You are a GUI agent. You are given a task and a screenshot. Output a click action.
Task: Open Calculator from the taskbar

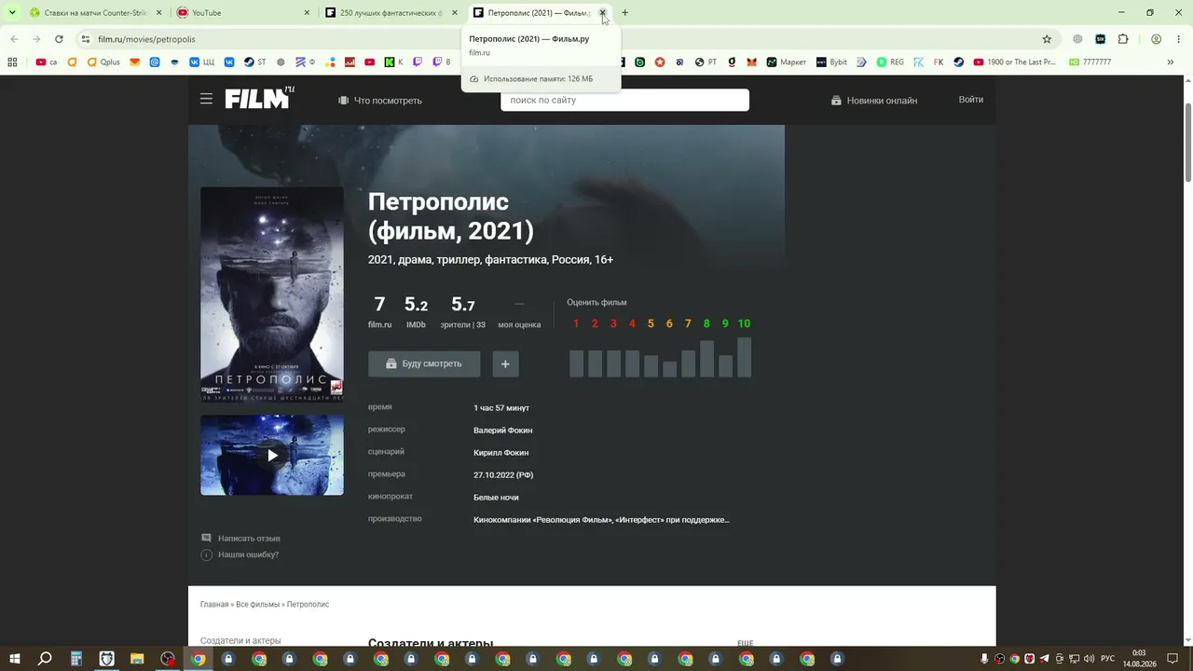(x=76, y=659)
